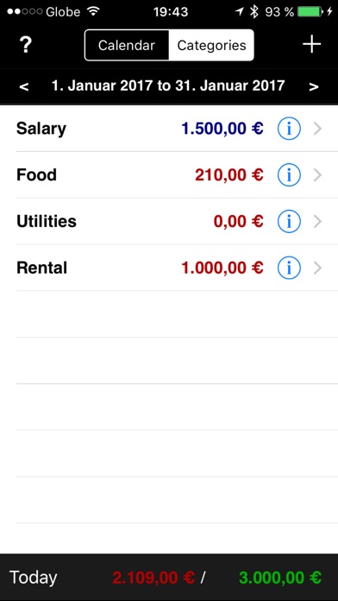The height and width of the screenshot is (601, 338).
Task: Expand Food row chevron
Action: tap(317, 175)
